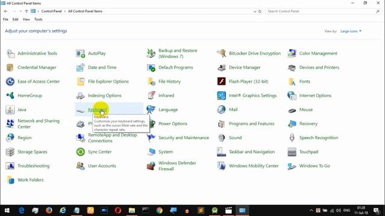The height and width of the screenshot is (216, 385).
Task: Open Windows Mobility Center icon
Action: coord(221,166)
